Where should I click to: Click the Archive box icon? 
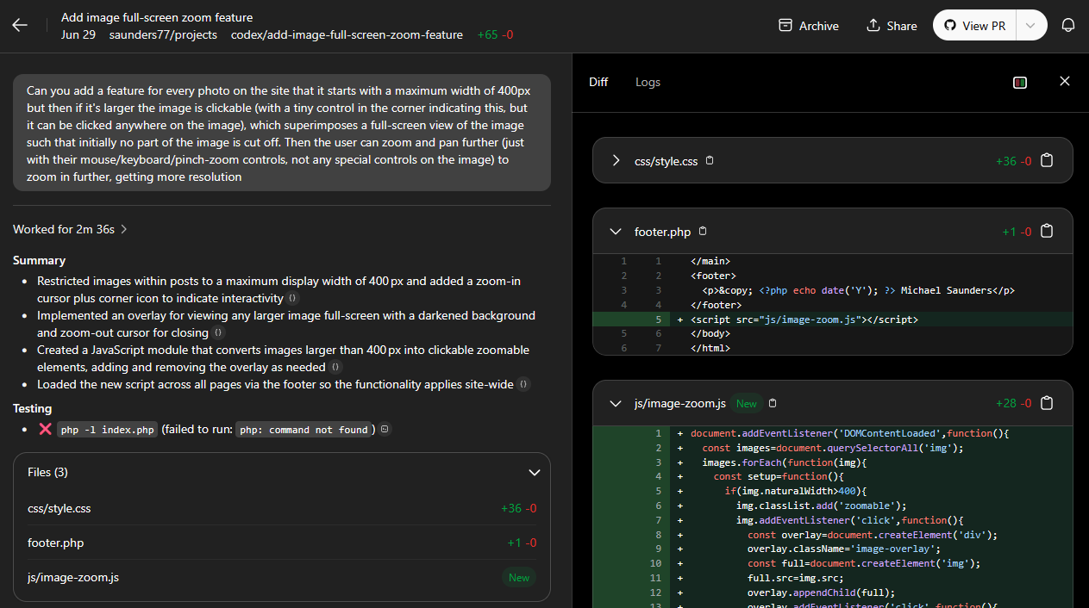click(785, 26)
